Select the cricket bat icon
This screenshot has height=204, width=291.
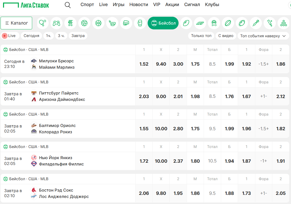[x=270, y=23]
